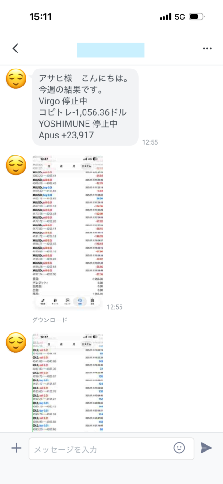Tap the avatar beside the XAUUSD screenshot
Viewport: 223px width, 484px height.
(x=16, y=165)
